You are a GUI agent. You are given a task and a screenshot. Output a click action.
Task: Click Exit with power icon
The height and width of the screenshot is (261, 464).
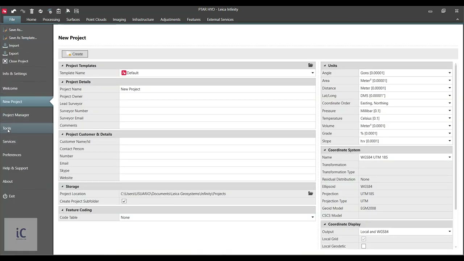click(x=12, y=196)
